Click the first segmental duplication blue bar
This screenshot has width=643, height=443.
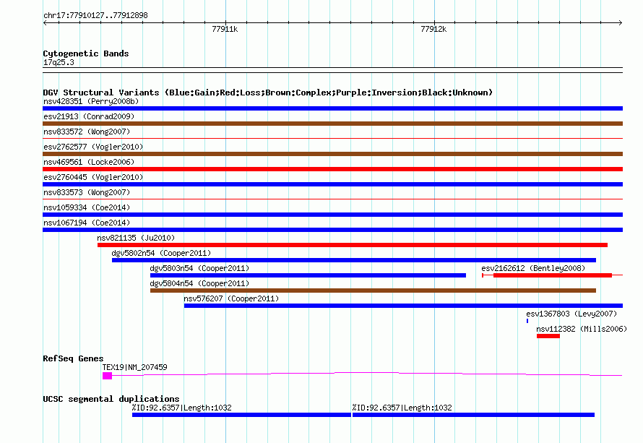click(x=241, y=415)
